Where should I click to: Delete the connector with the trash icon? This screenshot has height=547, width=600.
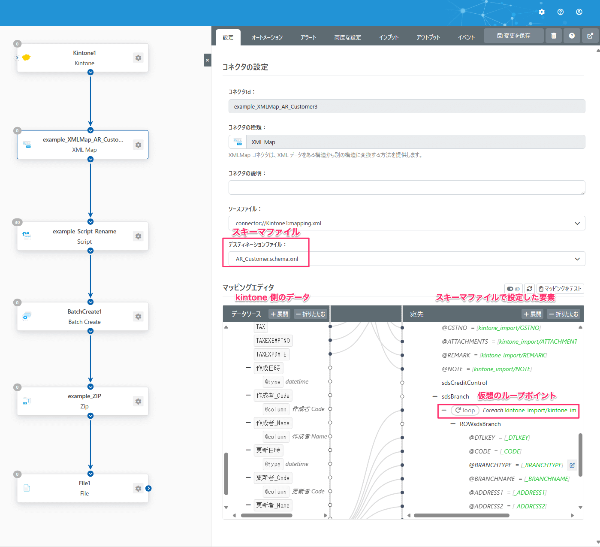click(x=554, y=36)
